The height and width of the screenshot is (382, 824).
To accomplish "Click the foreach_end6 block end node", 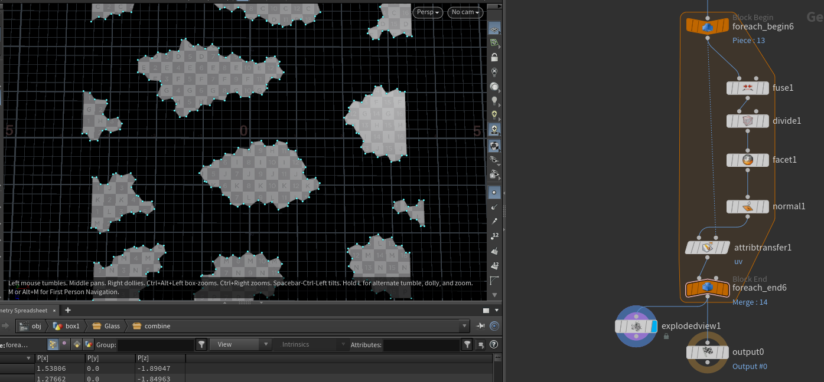I will (707, 288).
